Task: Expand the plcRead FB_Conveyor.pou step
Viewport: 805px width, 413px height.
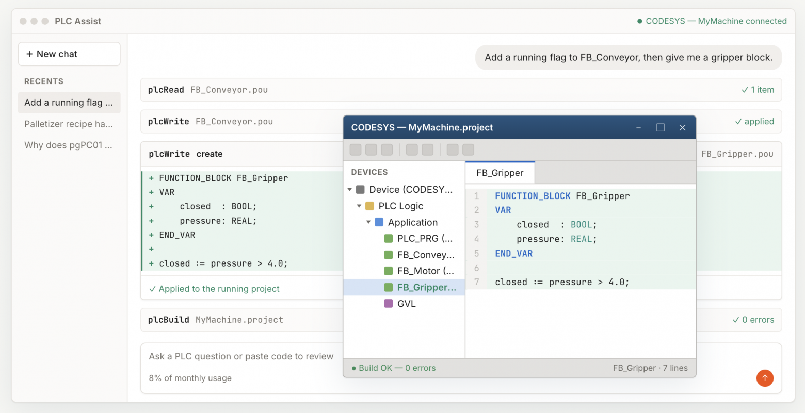Action: 461,90
